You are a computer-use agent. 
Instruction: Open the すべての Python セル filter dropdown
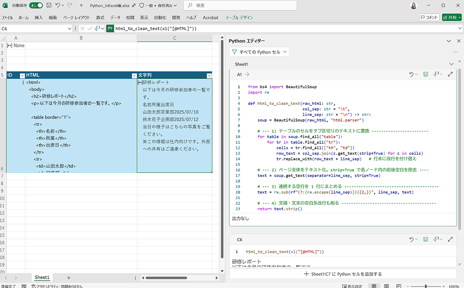click(259, 52)
